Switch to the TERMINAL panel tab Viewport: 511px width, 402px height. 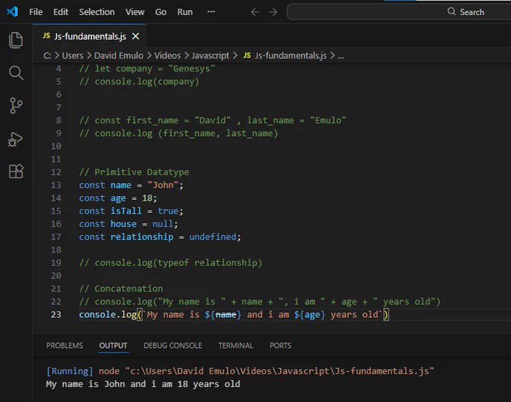tap(236, 346)
